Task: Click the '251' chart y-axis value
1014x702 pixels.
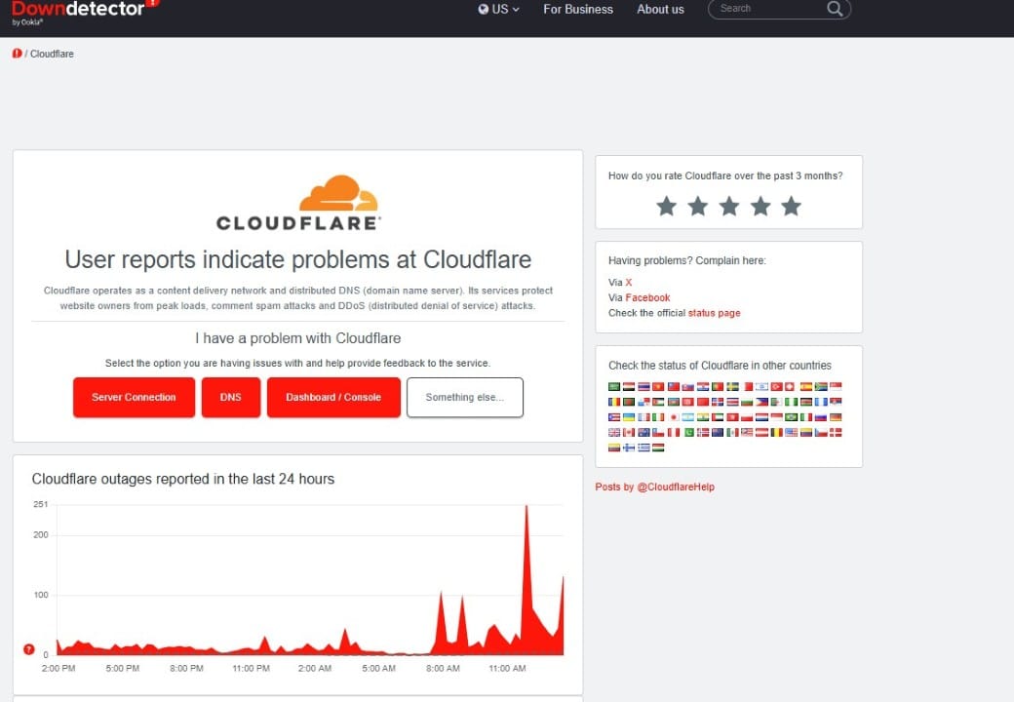Action: click(x=41, y=504)
